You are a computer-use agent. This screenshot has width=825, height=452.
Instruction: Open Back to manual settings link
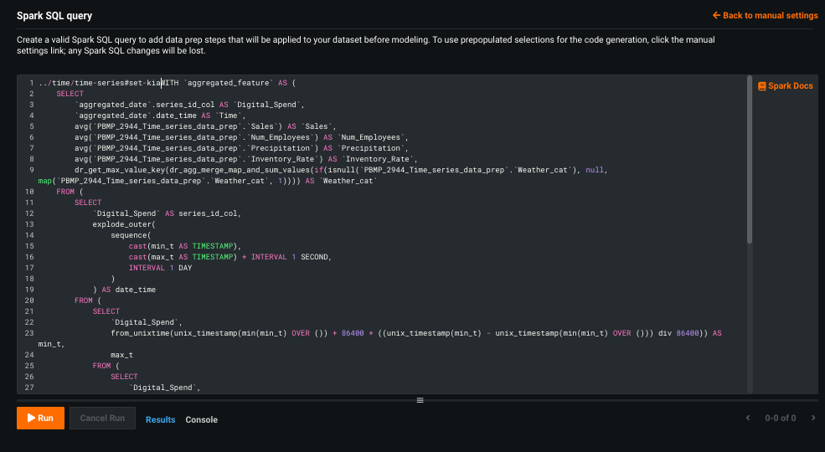pos(765,15)
